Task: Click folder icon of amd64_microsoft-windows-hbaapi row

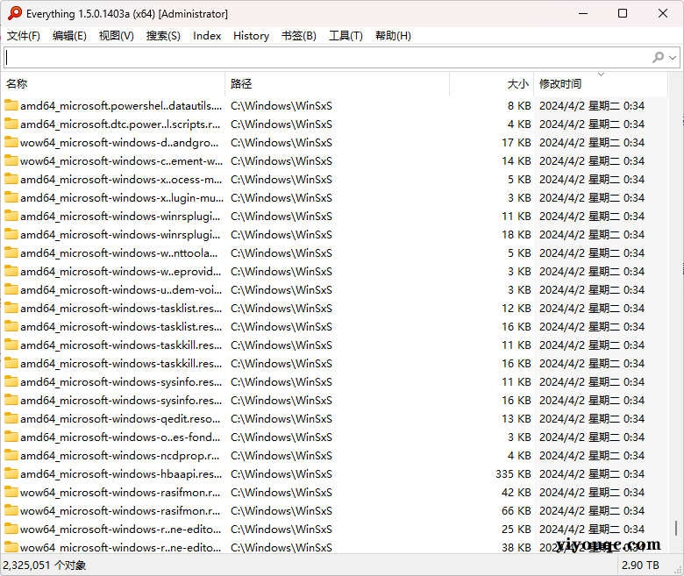Action: click(x=11, y=473)
